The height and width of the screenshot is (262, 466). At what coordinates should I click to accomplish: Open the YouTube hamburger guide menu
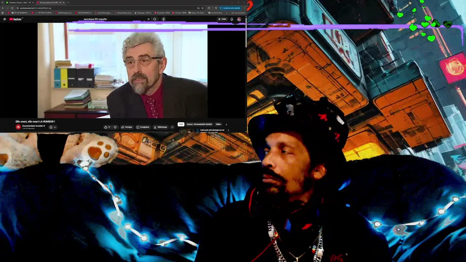tap(4, 19)
